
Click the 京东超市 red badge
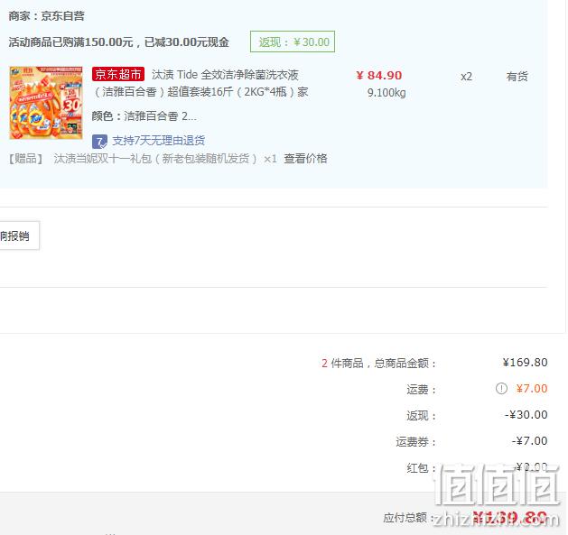(118, 74)
